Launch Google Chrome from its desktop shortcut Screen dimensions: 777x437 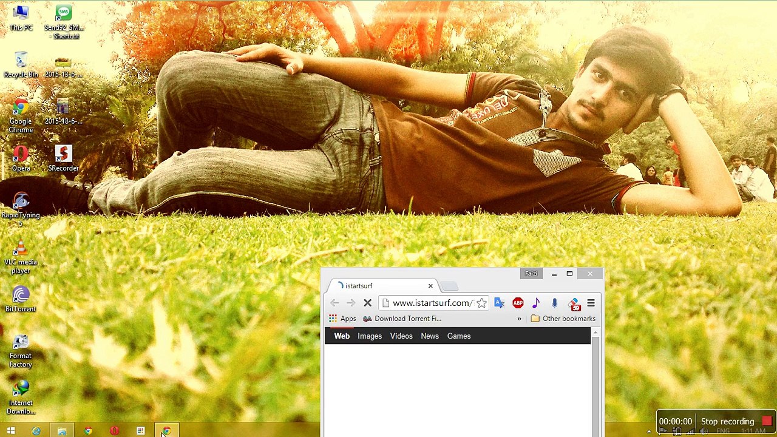21,117
